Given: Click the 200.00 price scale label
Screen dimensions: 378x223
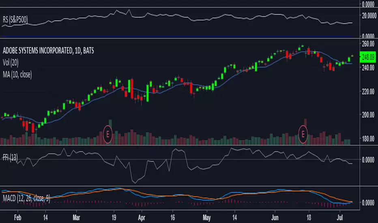Looking at the screenshot, I should [368, 115].
